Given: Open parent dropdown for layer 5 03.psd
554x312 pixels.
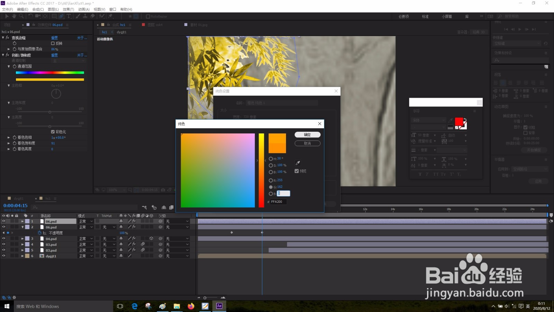Looking at the screenshot, I should point(177,250).
